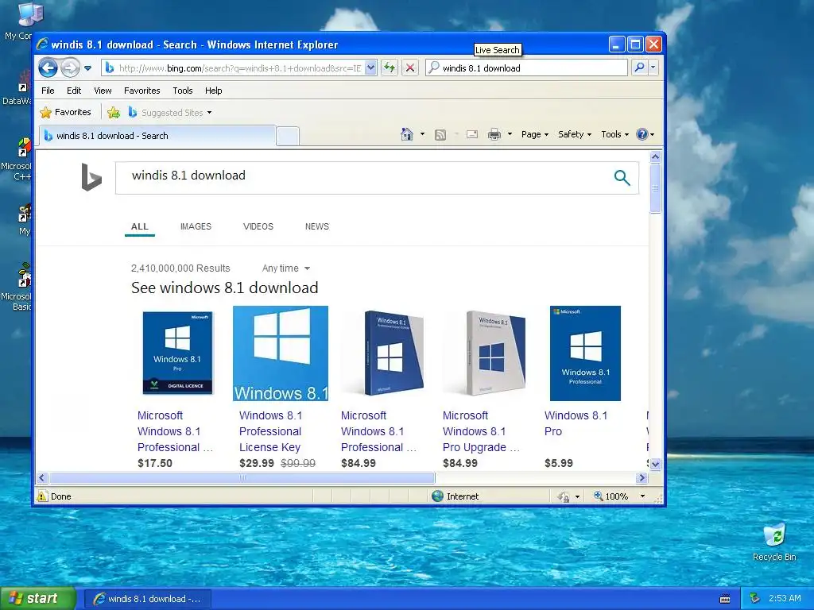The height and width of the screenshot is (610, 814).
Task: Click the vertical scrollbar up arrow
Action: click(x=655, y=156)
